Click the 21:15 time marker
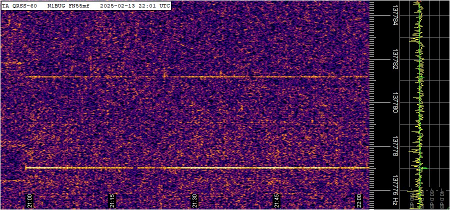 coord(112,201)
